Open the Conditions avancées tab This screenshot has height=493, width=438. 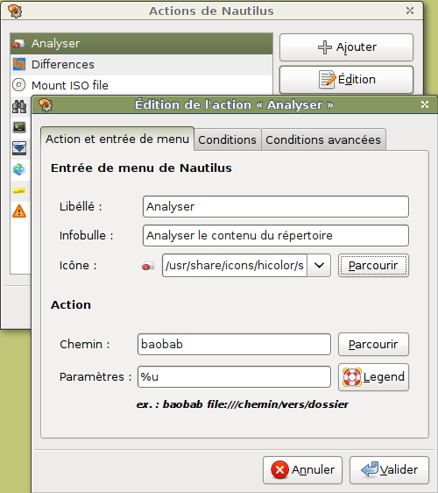point(323,139)
